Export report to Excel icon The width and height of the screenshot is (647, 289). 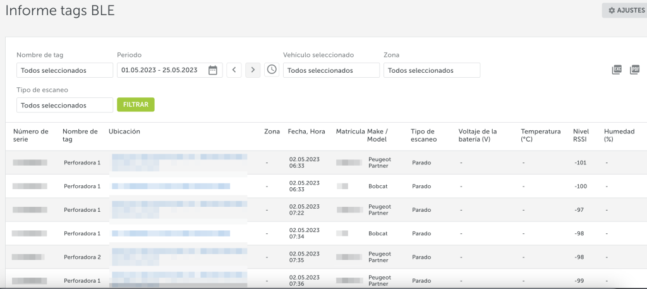click(617, 70)
